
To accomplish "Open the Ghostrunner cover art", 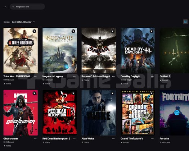I will pos(21,113).
